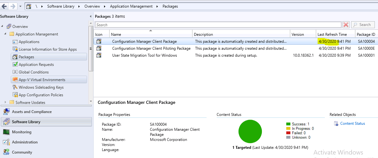Click icon of User State Migration Tool package
Screen dimensions: 378x158
click(99, 55)
